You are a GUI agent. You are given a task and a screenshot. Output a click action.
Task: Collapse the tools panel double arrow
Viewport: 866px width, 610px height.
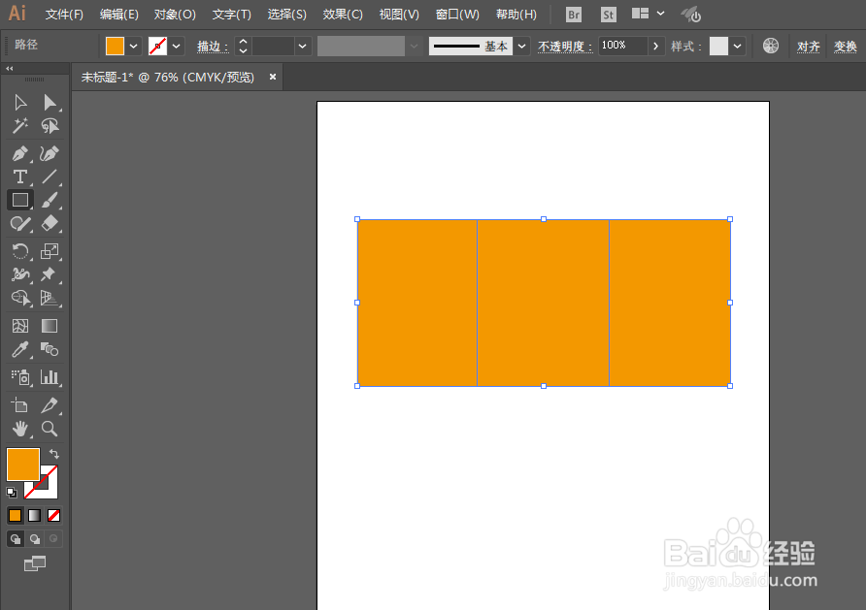pos(10,69)
